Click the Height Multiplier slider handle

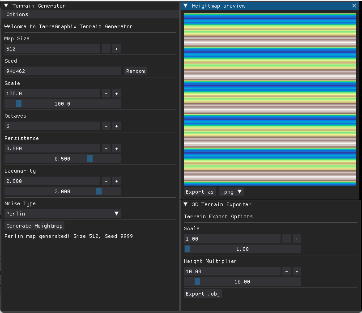tap(197, 282)
